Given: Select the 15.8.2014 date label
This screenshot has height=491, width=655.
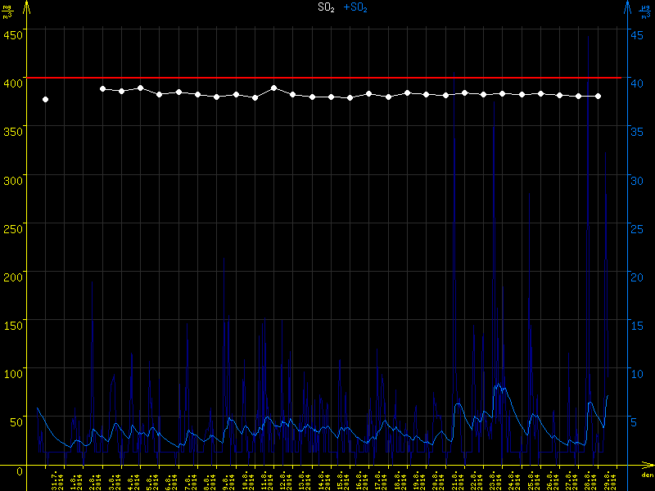Looking at the screenshot, I should [x=341, y=481].
